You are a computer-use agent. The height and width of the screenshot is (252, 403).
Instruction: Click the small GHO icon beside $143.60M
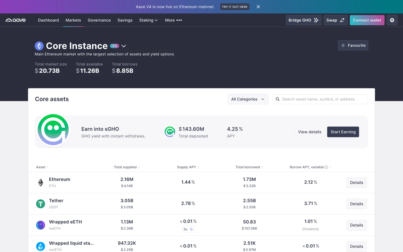[170, 132]
